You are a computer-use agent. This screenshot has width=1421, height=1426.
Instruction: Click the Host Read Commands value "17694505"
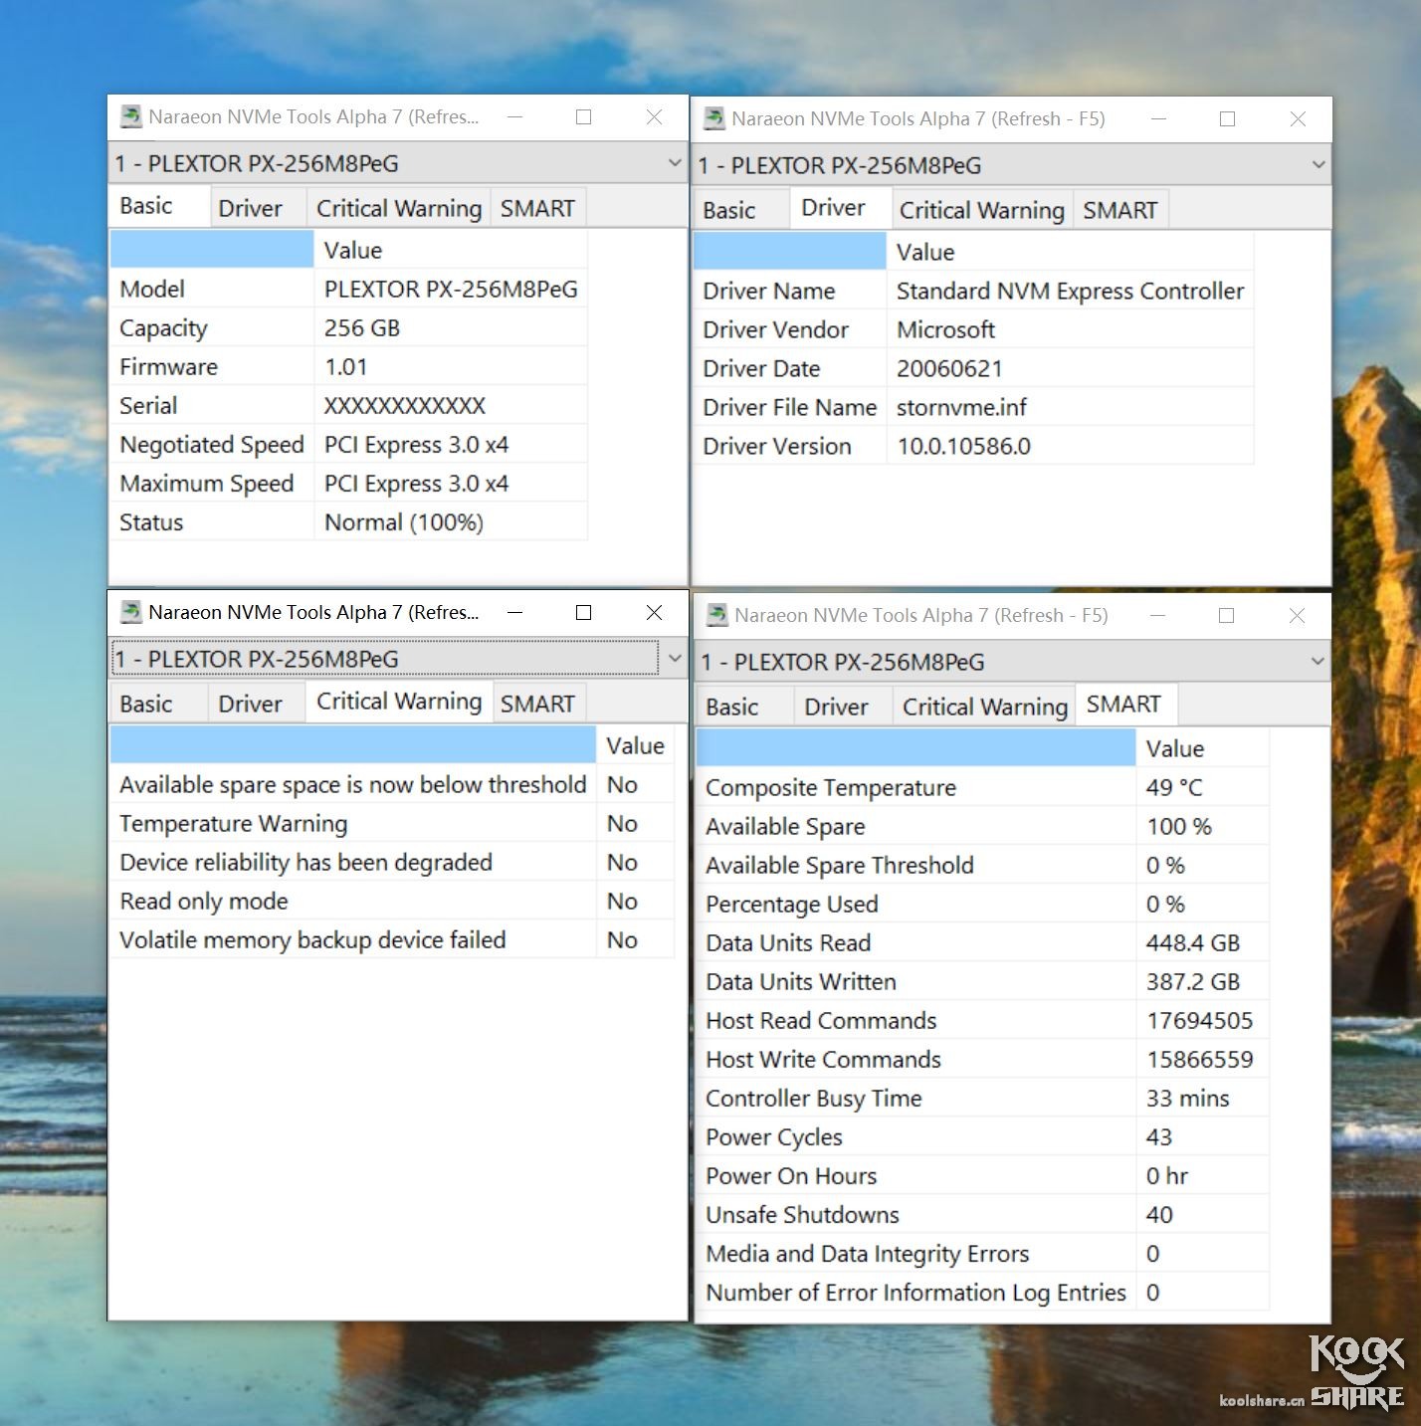[1200, 1021]
